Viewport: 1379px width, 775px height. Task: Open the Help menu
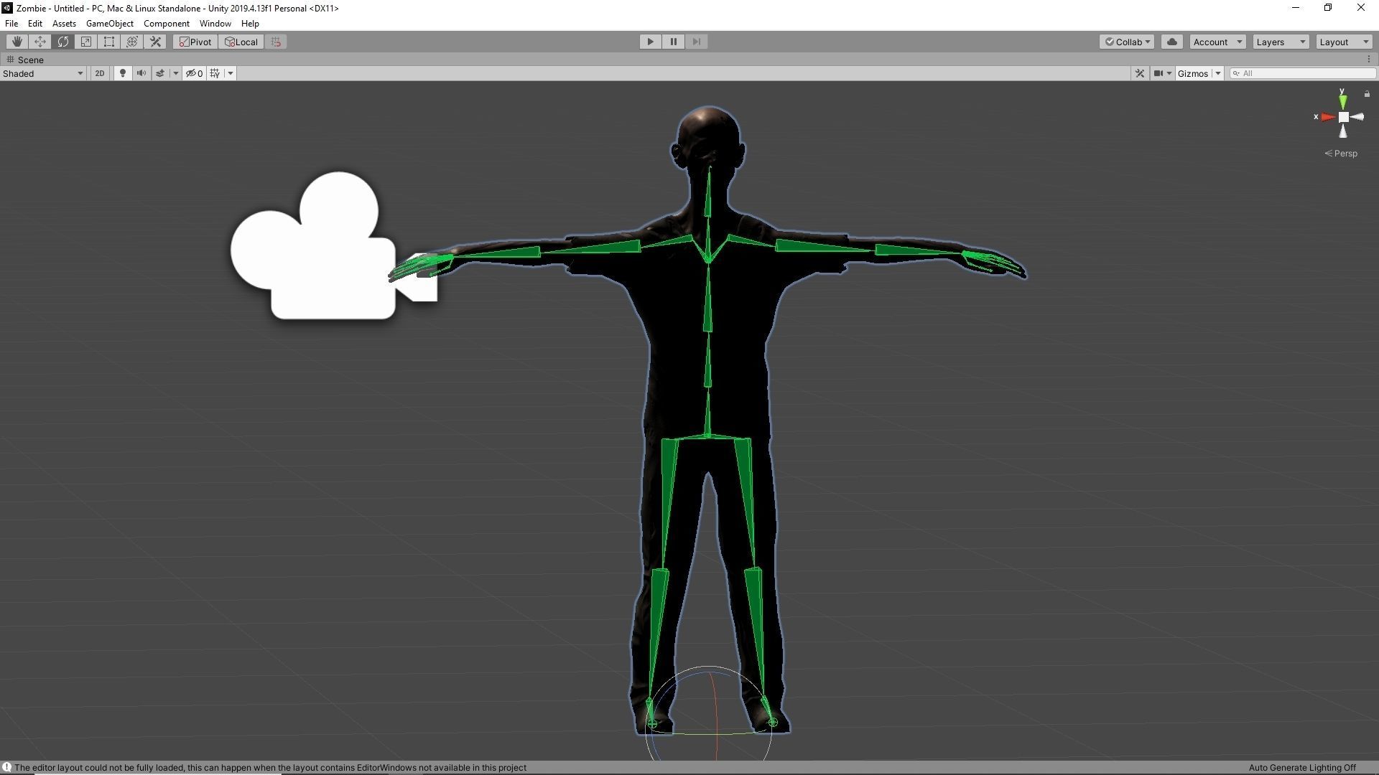point(250,24)
